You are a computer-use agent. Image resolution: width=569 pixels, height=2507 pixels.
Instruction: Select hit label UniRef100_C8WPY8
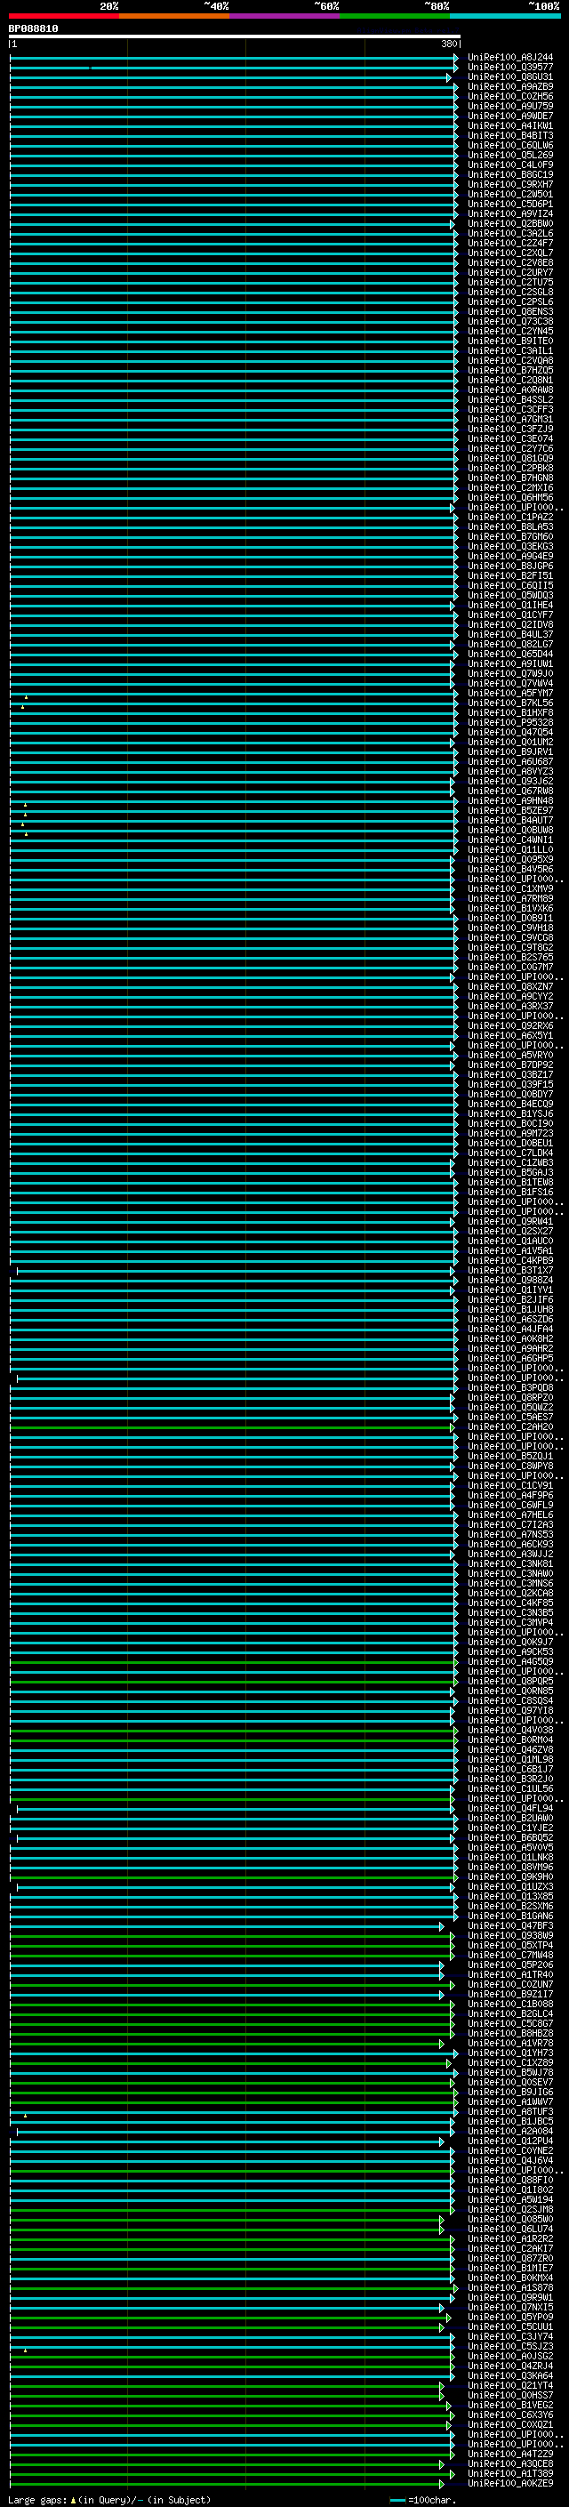(x=510, y=1466)
